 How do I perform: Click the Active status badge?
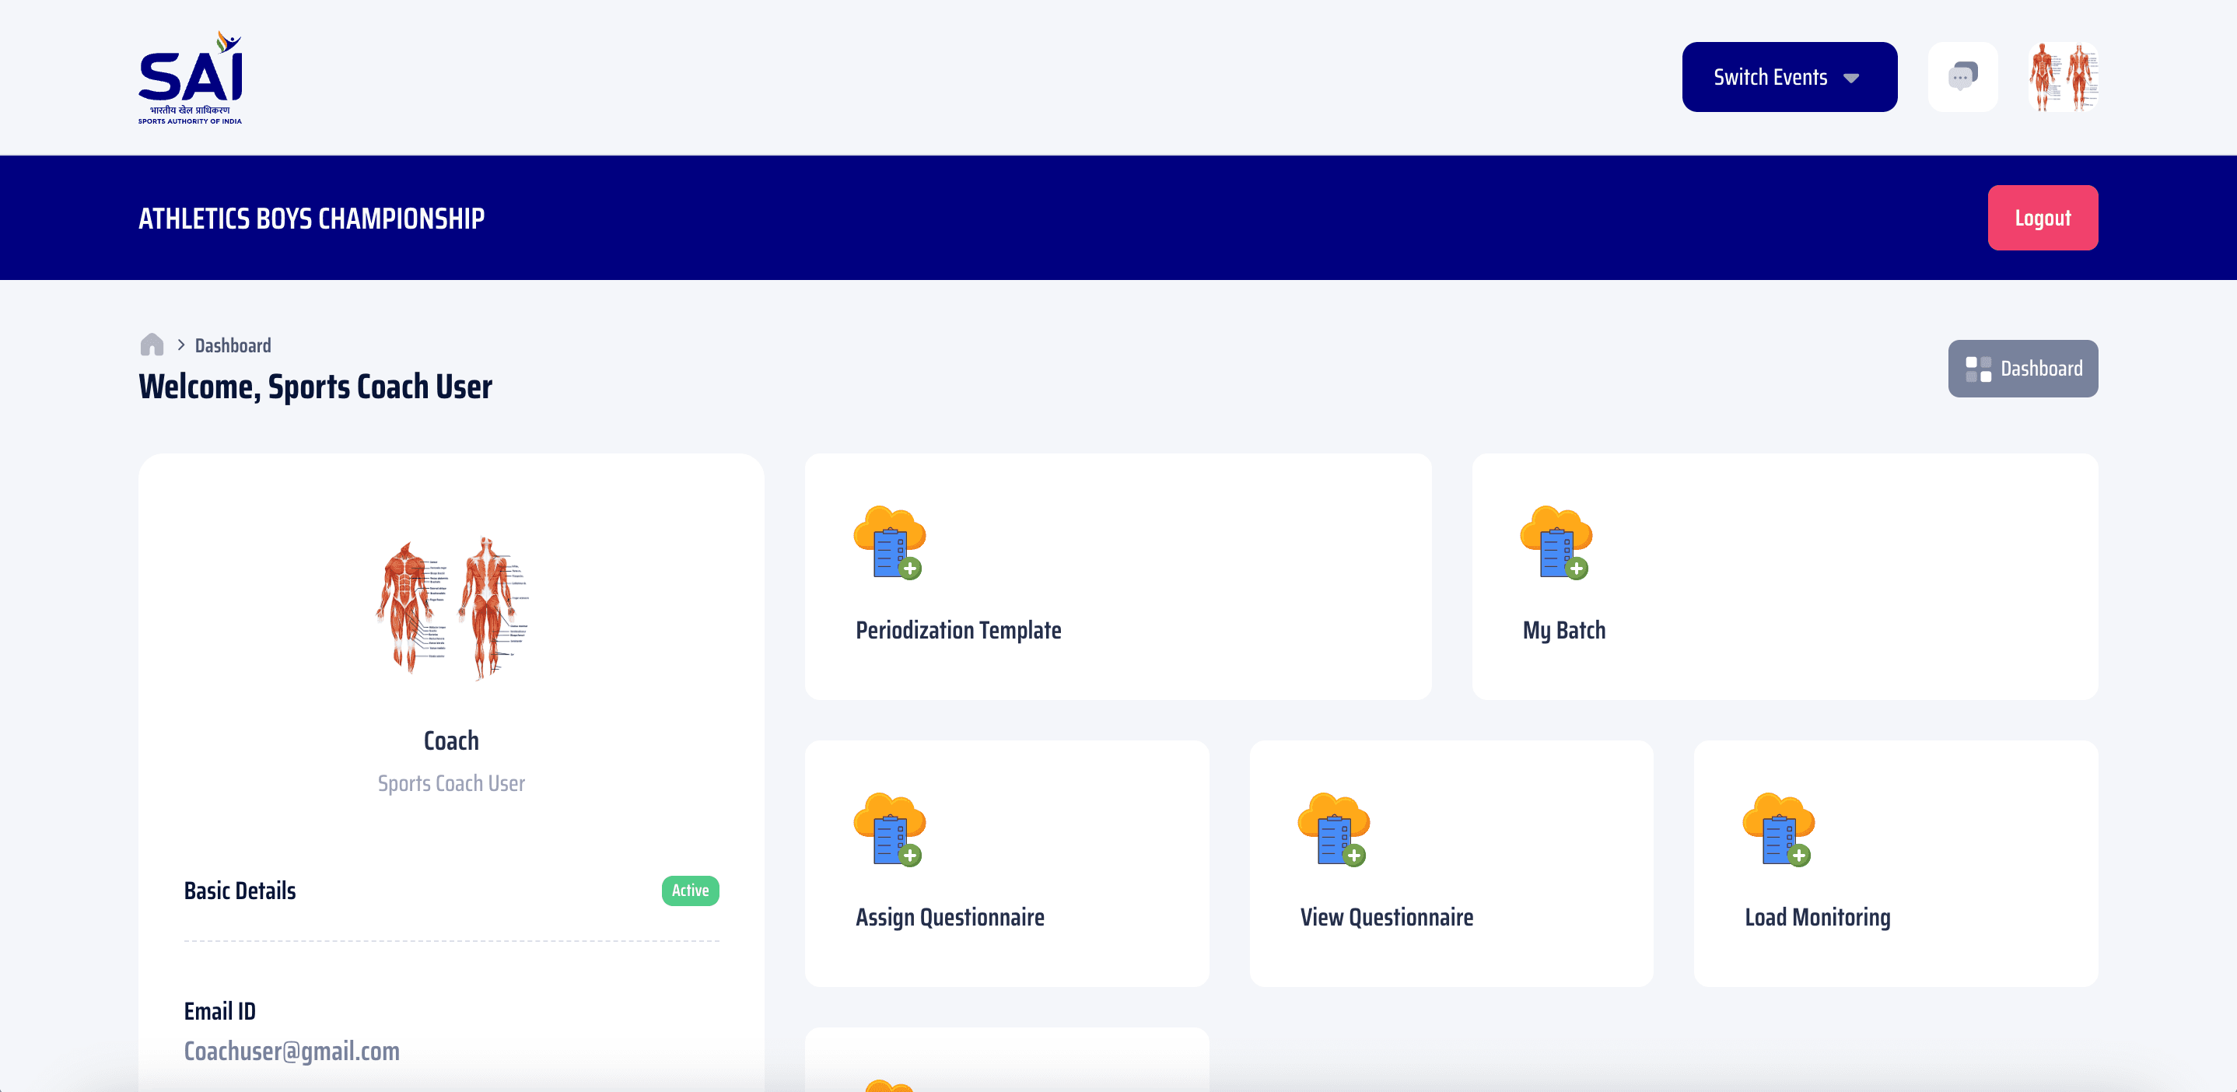pos(691,891)
